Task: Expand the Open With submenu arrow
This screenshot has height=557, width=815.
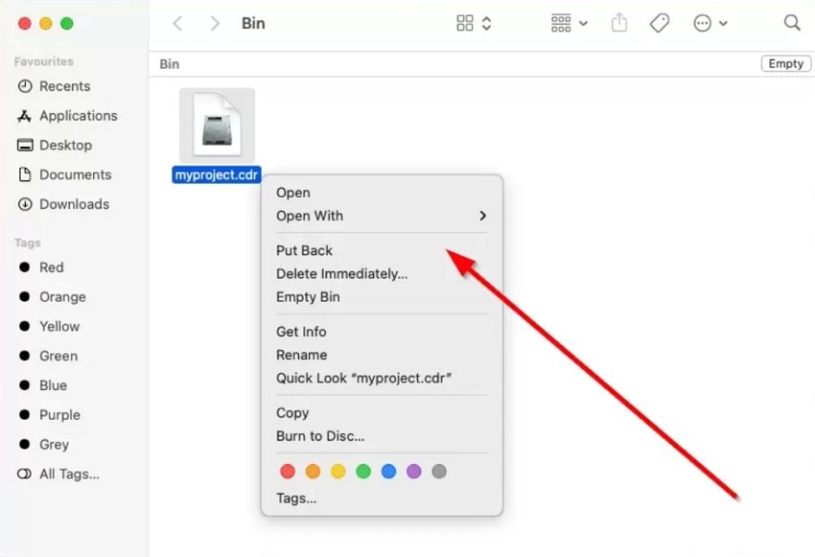Action: (483, 216)
